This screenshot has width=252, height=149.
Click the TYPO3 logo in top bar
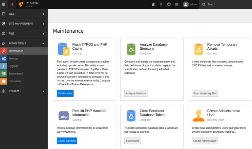click(x=21, y=4)
